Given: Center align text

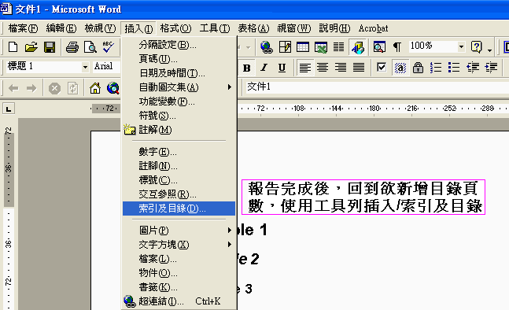Looking at the screenshot, I should 323,68.
